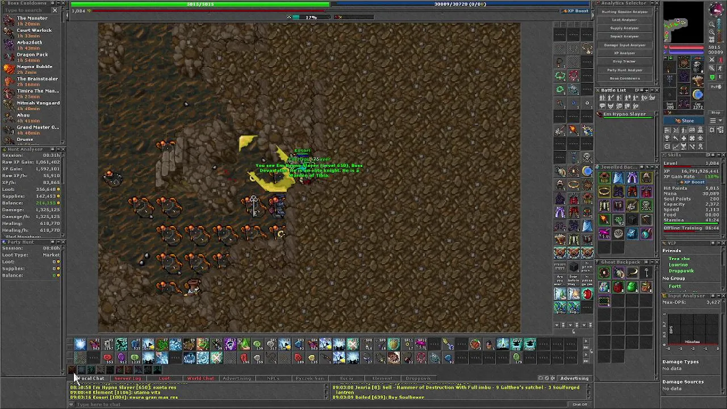Click first item in Jewelled Backpack
Image resolution: width=727 pixels, height=409 pixels.
(604, 178)
